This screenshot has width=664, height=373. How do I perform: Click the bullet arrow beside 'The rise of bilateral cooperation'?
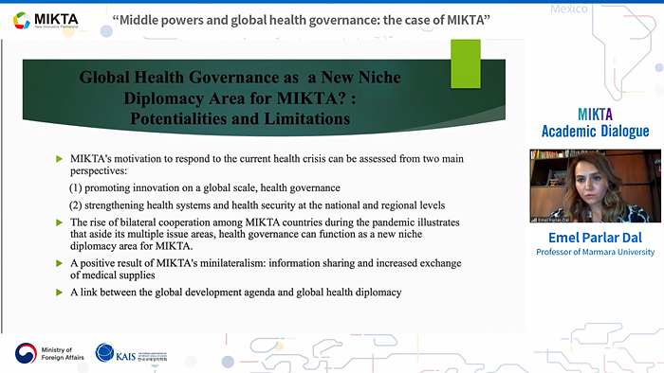(59, 222)
